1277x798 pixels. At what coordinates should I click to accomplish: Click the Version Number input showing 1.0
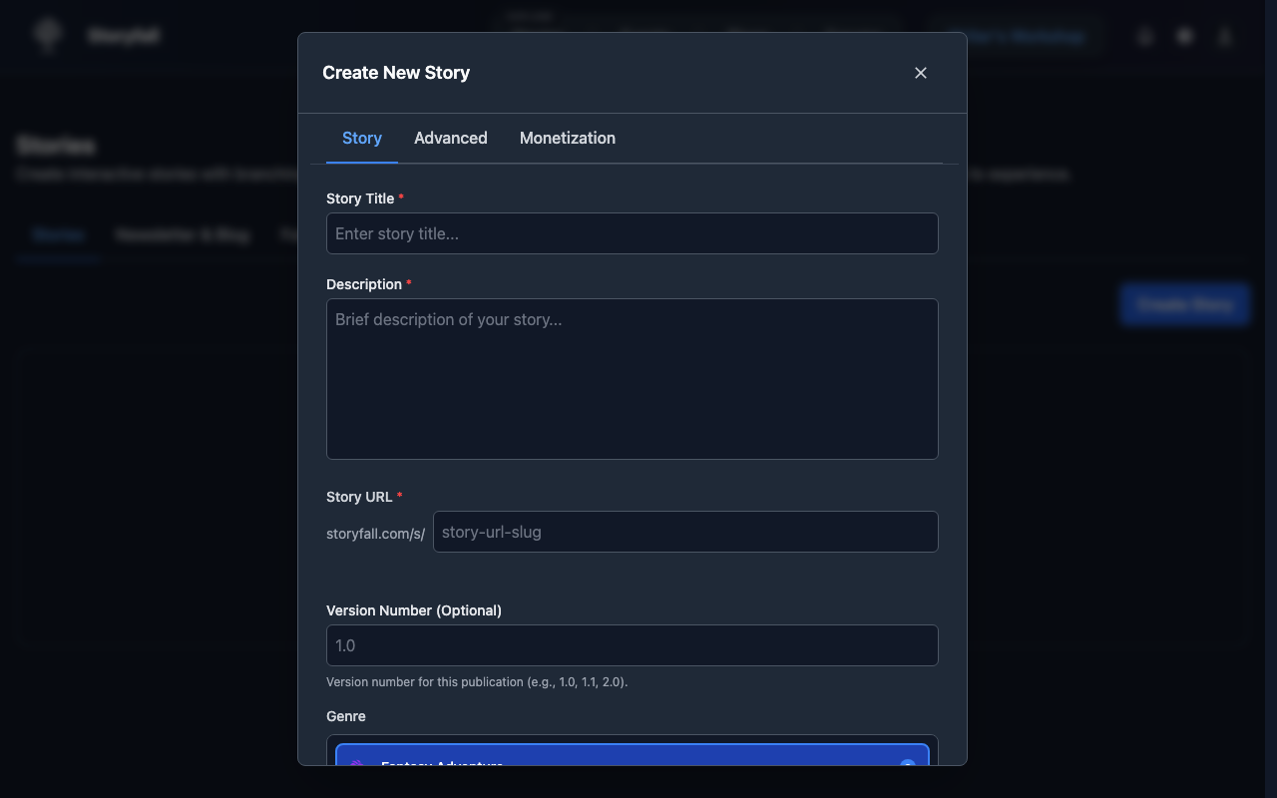point(632,645)
